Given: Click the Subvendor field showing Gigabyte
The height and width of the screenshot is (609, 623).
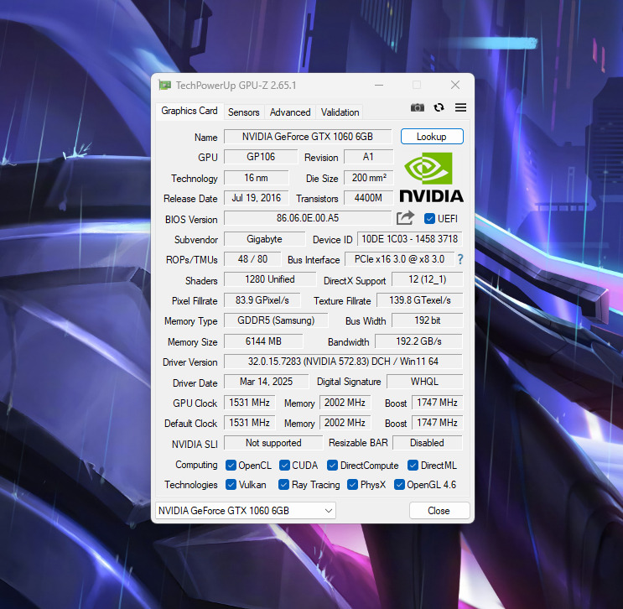Looking at the screenshot, I should pyautogui.click(x=265, y=239).
